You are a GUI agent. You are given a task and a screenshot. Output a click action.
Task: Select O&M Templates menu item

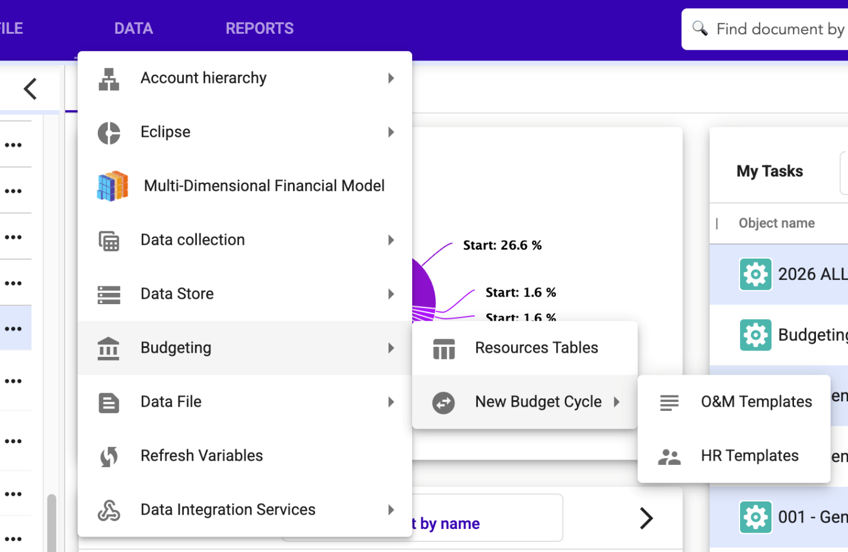pos(734,402)
